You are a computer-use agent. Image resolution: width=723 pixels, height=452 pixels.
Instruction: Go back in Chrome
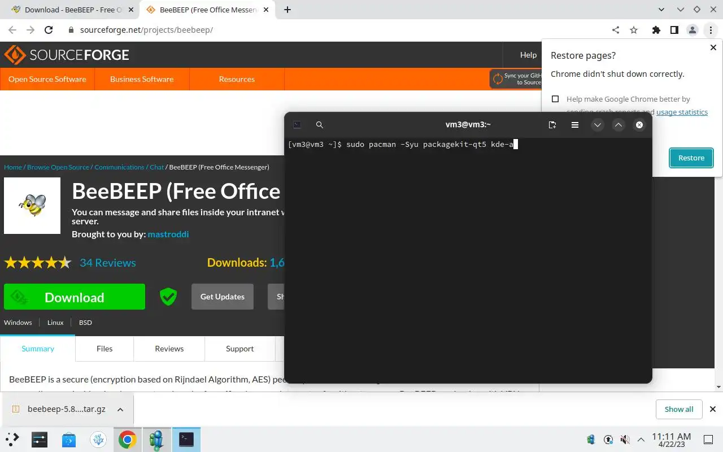point(12,30)
